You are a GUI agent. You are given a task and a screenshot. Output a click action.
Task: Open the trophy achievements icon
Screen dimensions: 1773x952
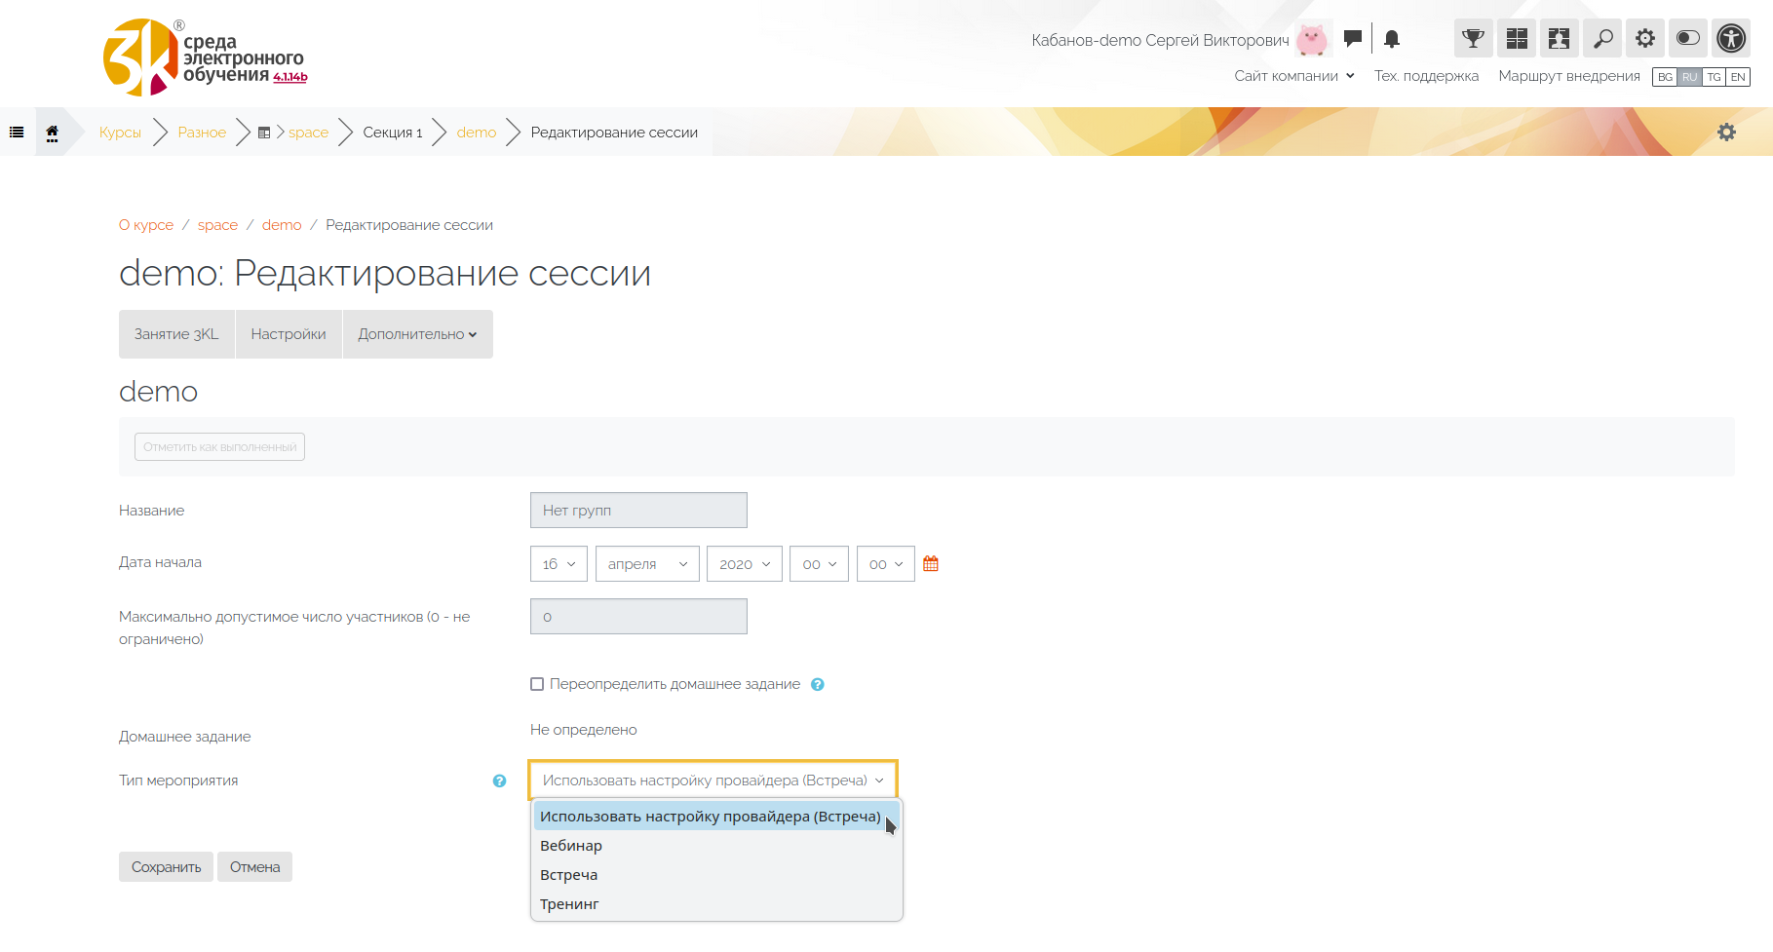(x=1473, y=39)
